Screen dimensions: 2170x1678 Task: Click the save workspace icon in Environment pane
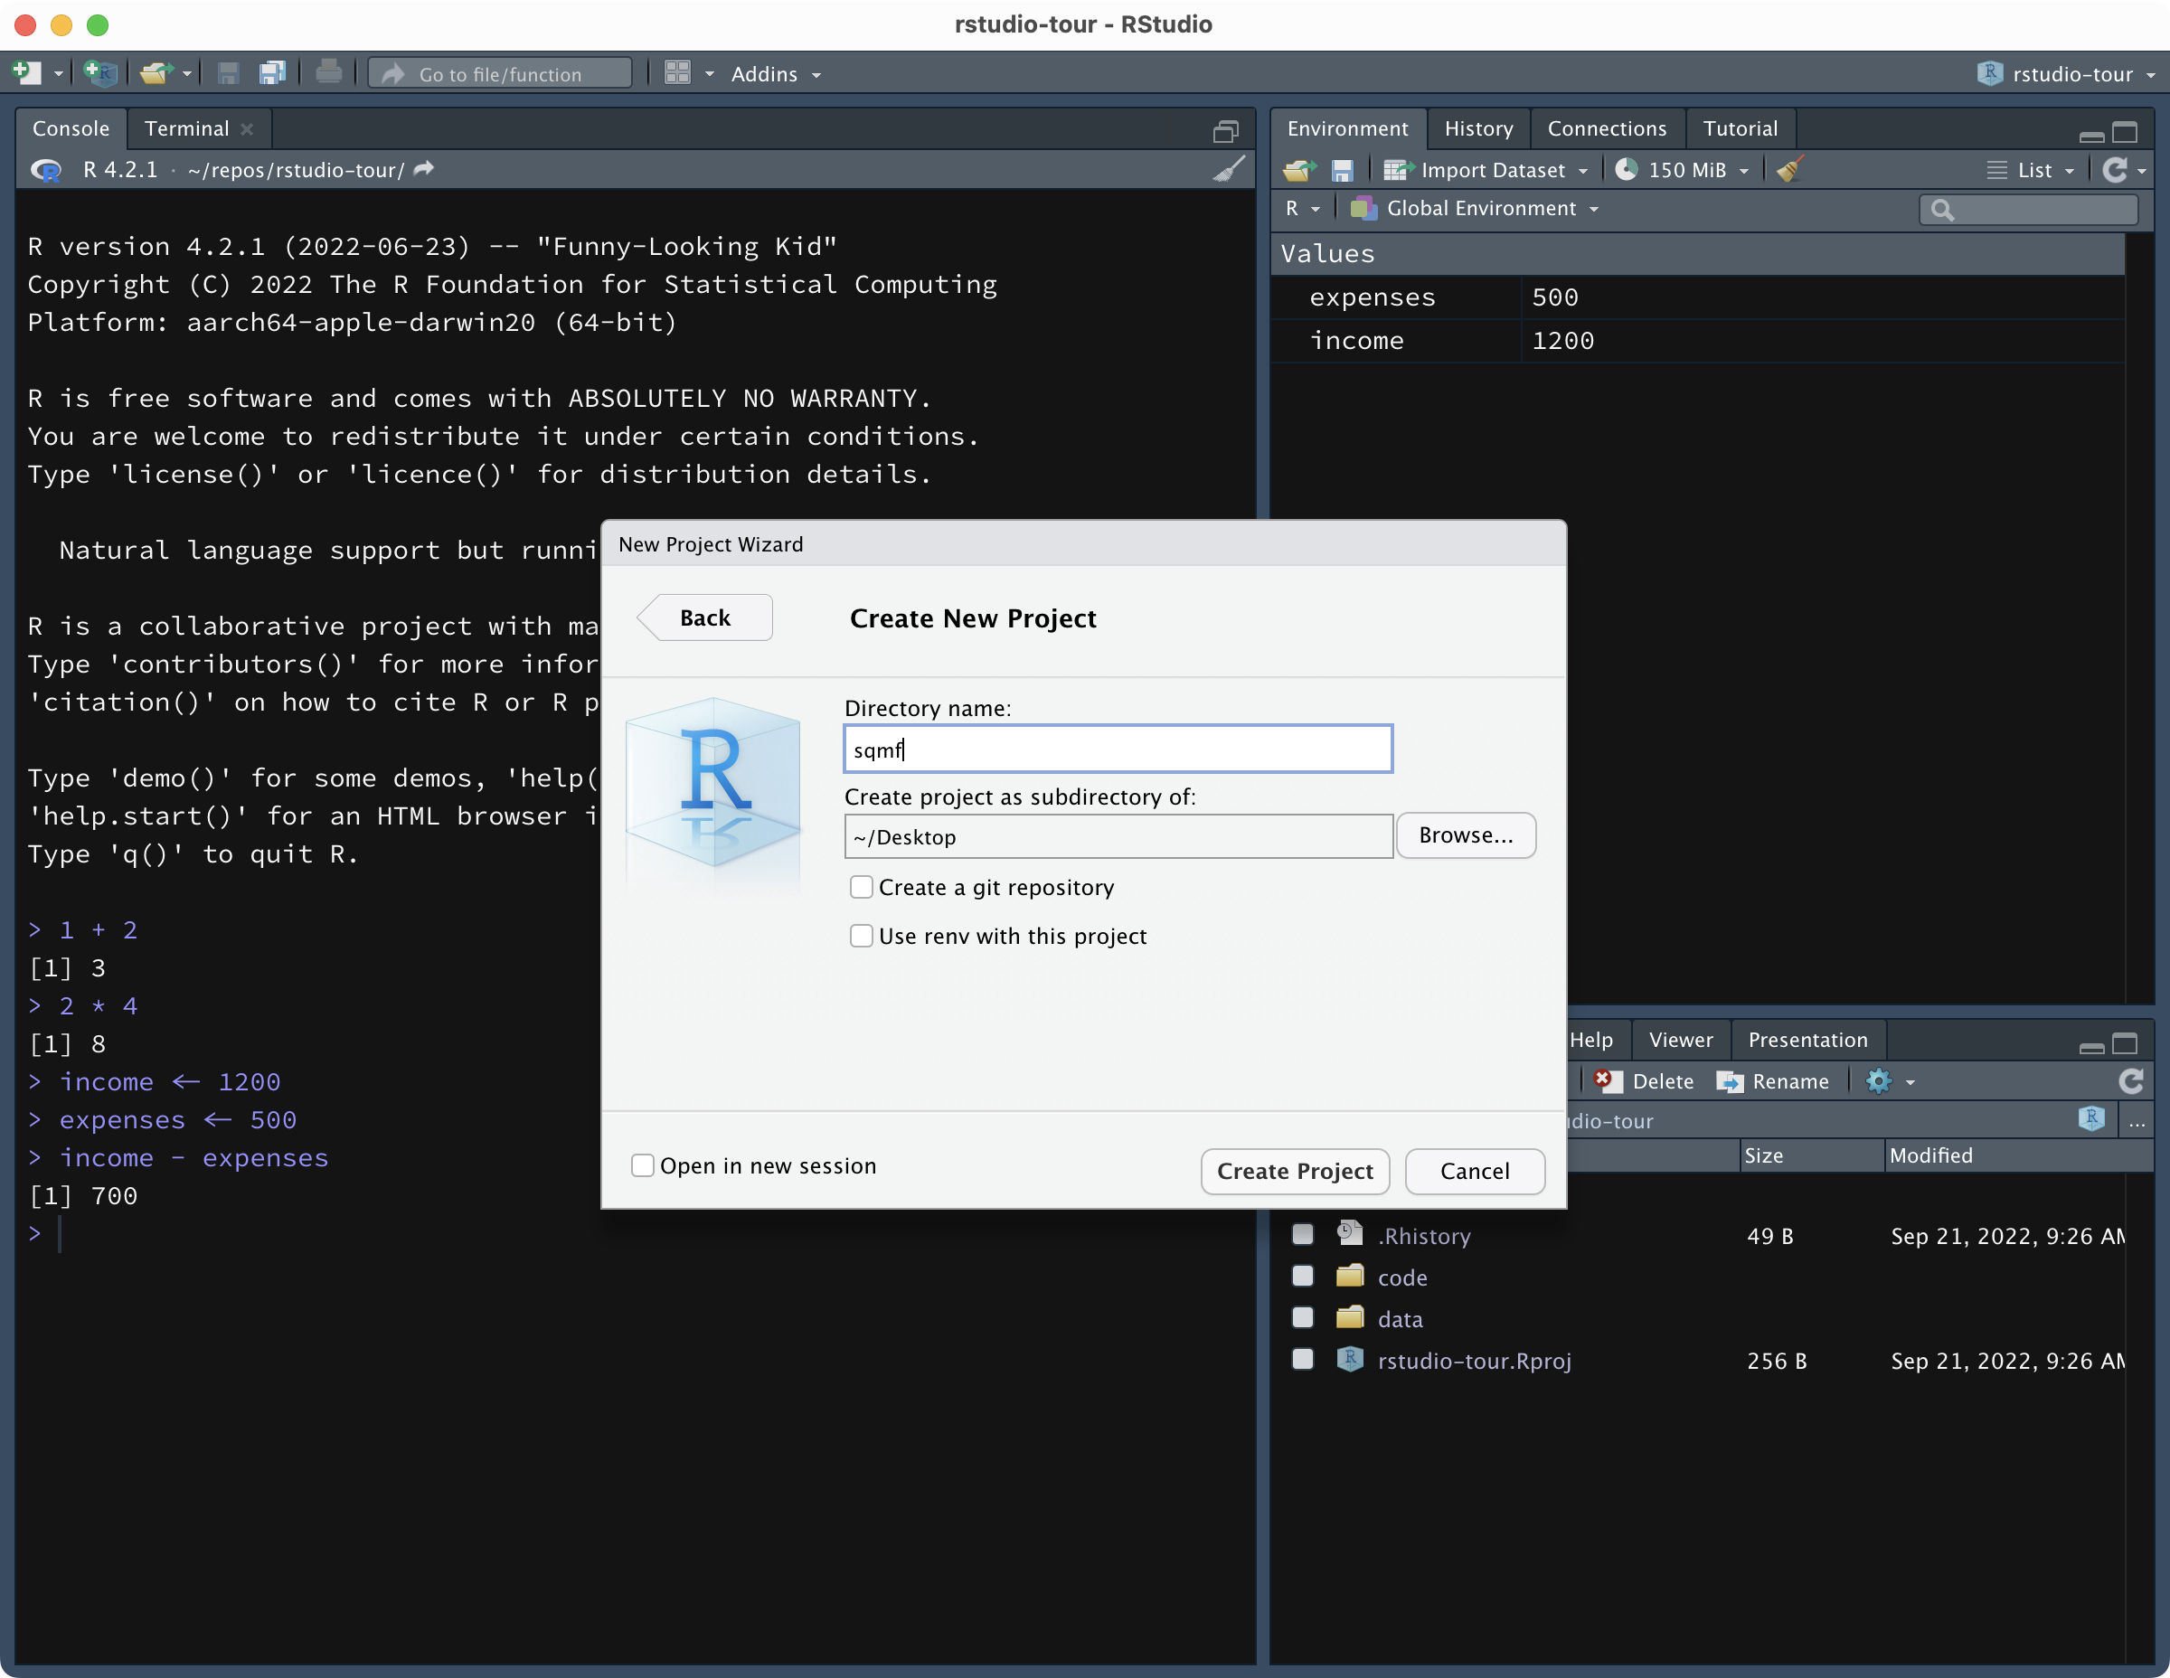[x=1342, y=170]
